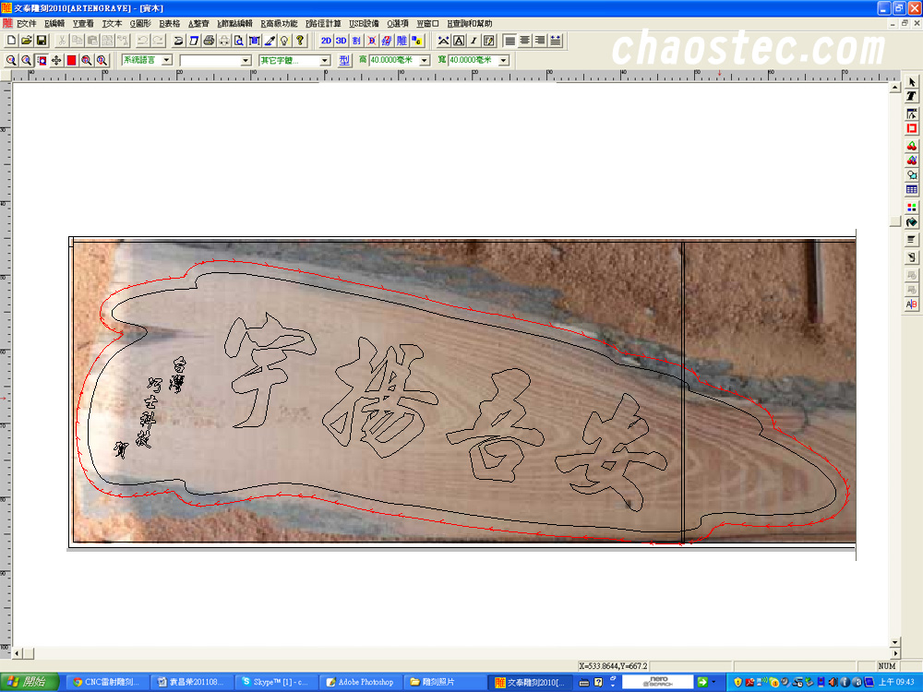Align text left in toolbar
The image size is (923, 692).
click(509, 41)
